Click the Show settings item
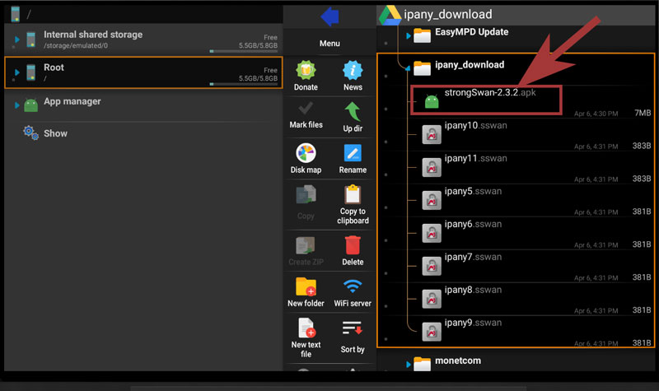 (x=55, y=133)
